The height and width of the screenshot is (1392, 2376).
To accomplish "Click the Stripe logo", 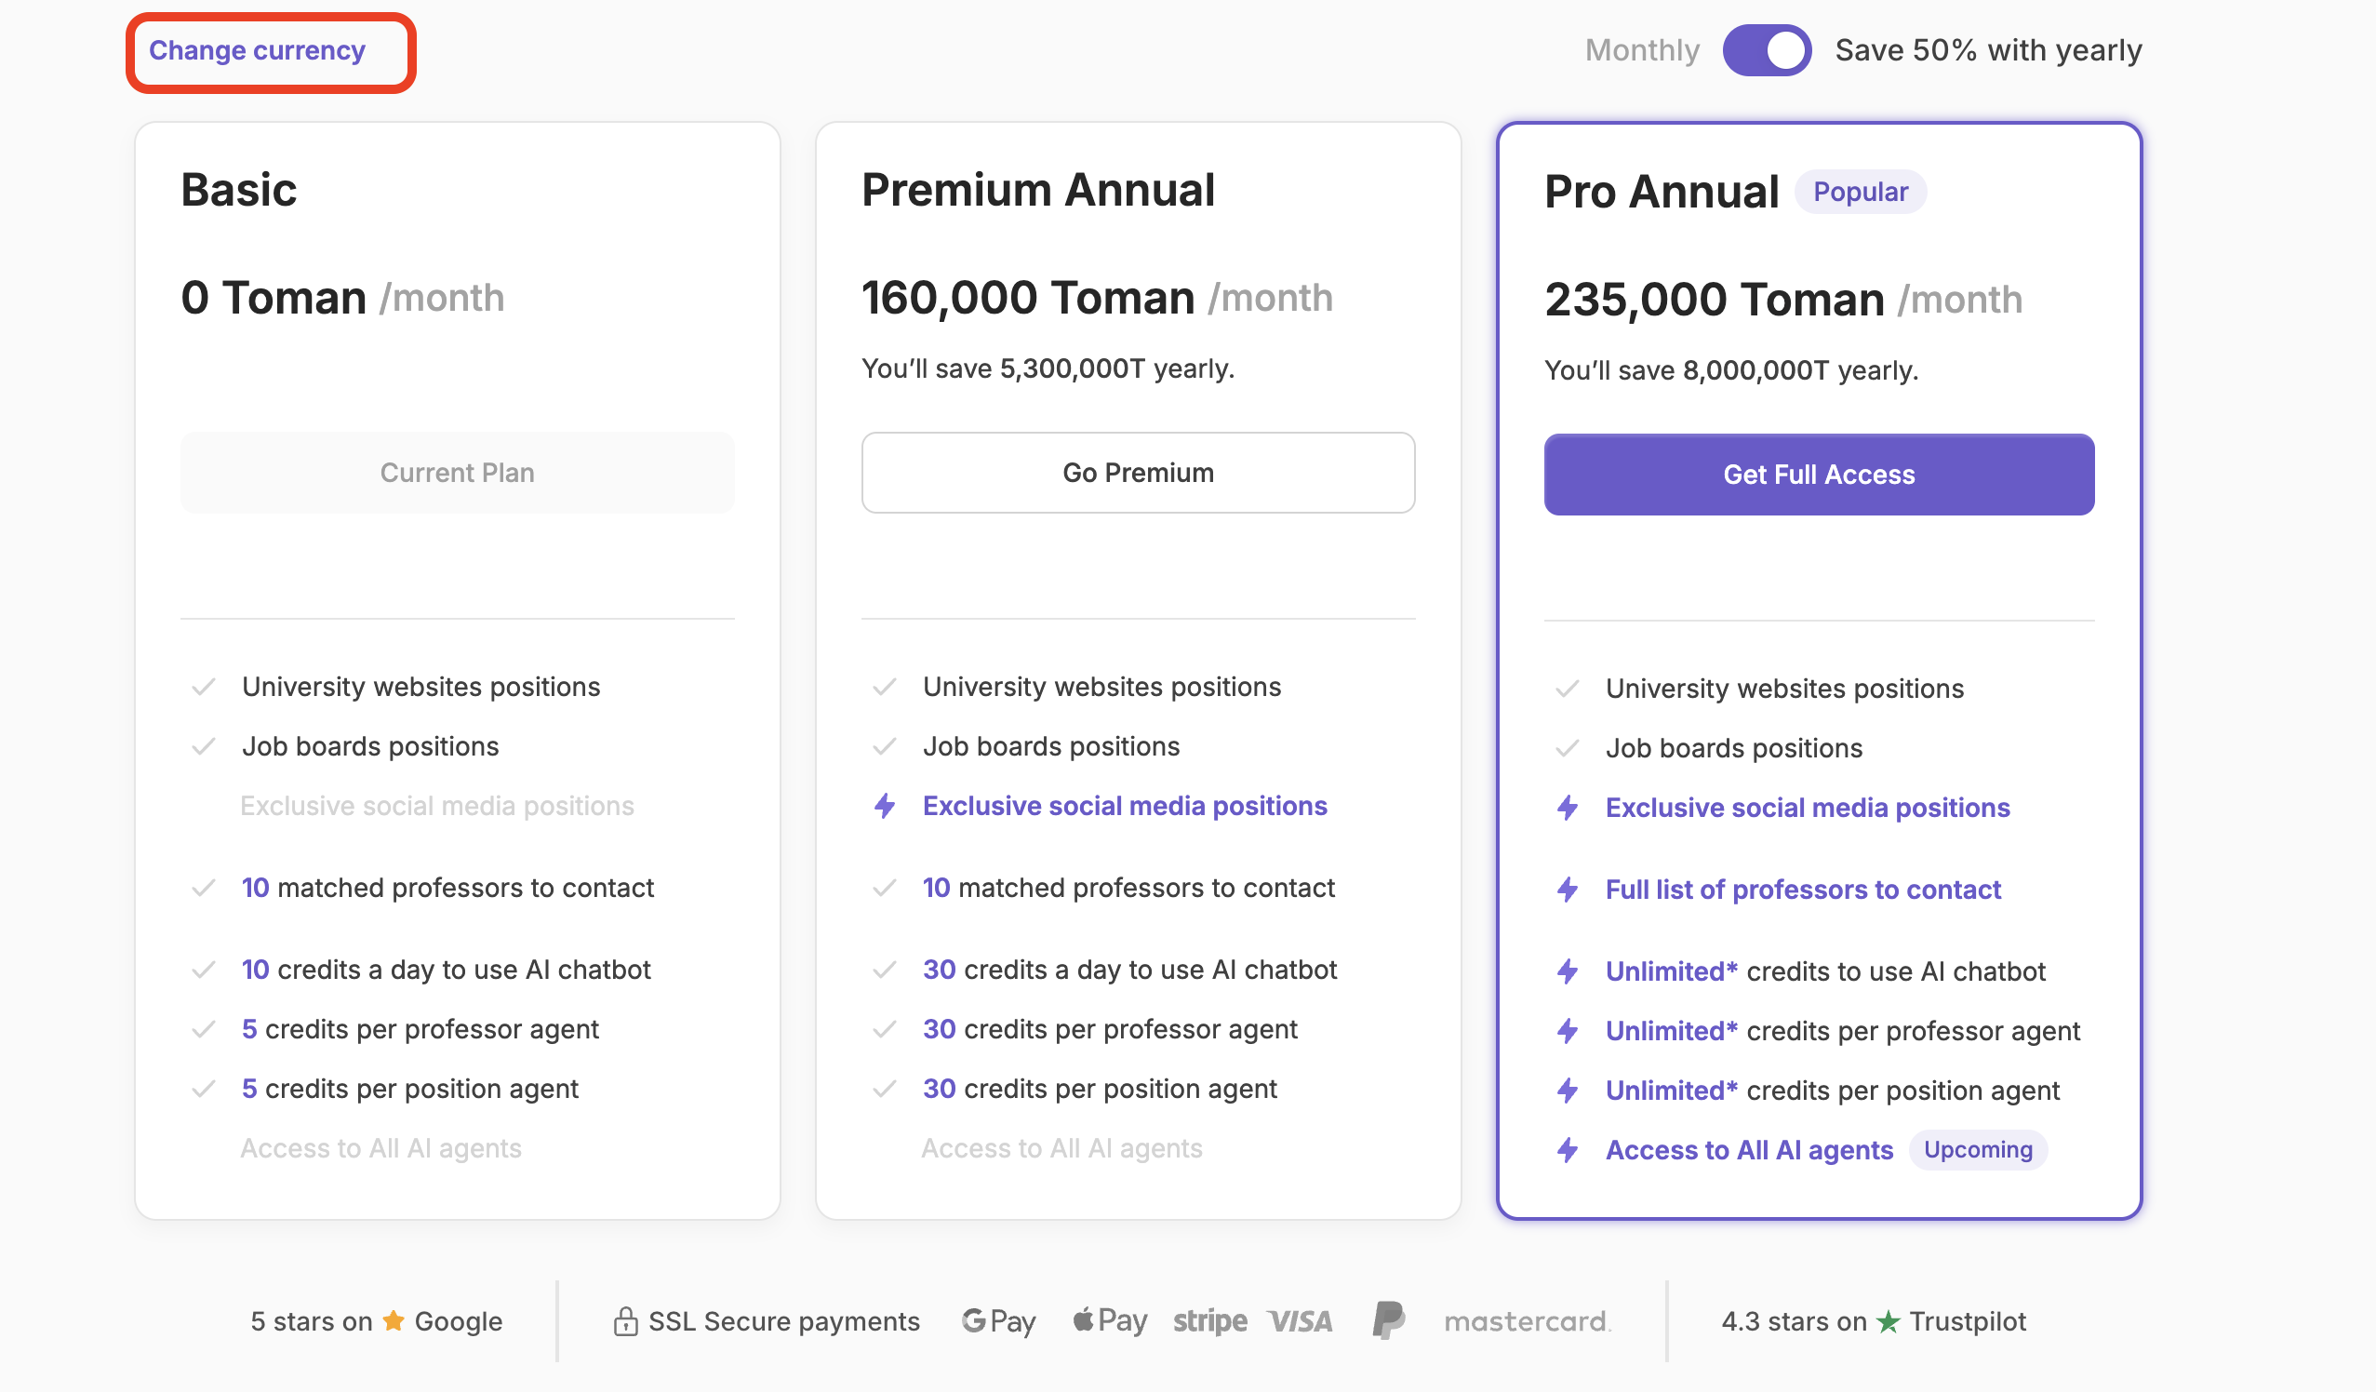I will (1209, 1321).
